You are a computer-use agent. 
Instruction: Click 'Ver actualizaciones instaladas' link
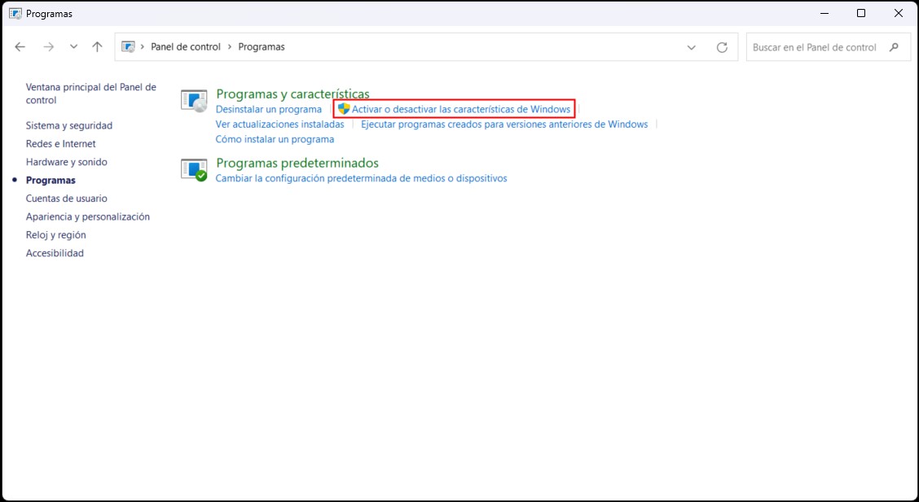click(280, 124)
